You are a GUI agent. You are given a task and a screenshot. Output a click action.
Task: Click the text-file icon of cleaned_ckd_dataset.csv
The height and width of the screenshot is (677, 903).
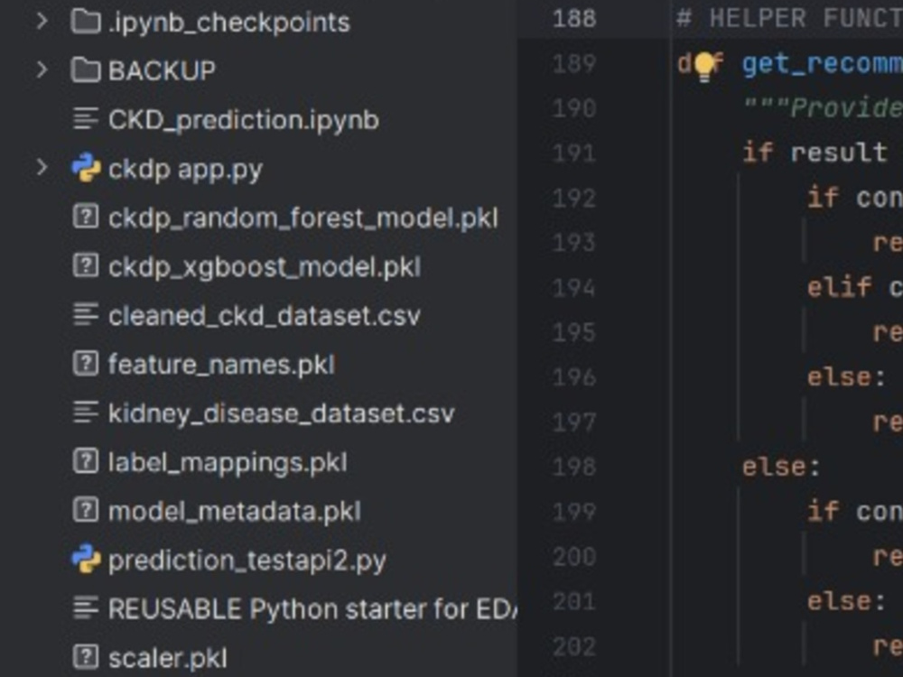click(86, 315)
